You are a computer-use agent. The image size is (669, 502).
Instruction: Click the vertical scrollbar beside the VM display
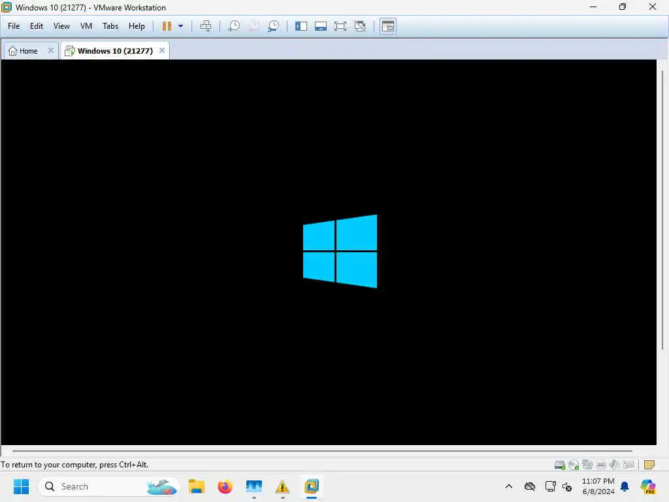[x=662, y=209]
